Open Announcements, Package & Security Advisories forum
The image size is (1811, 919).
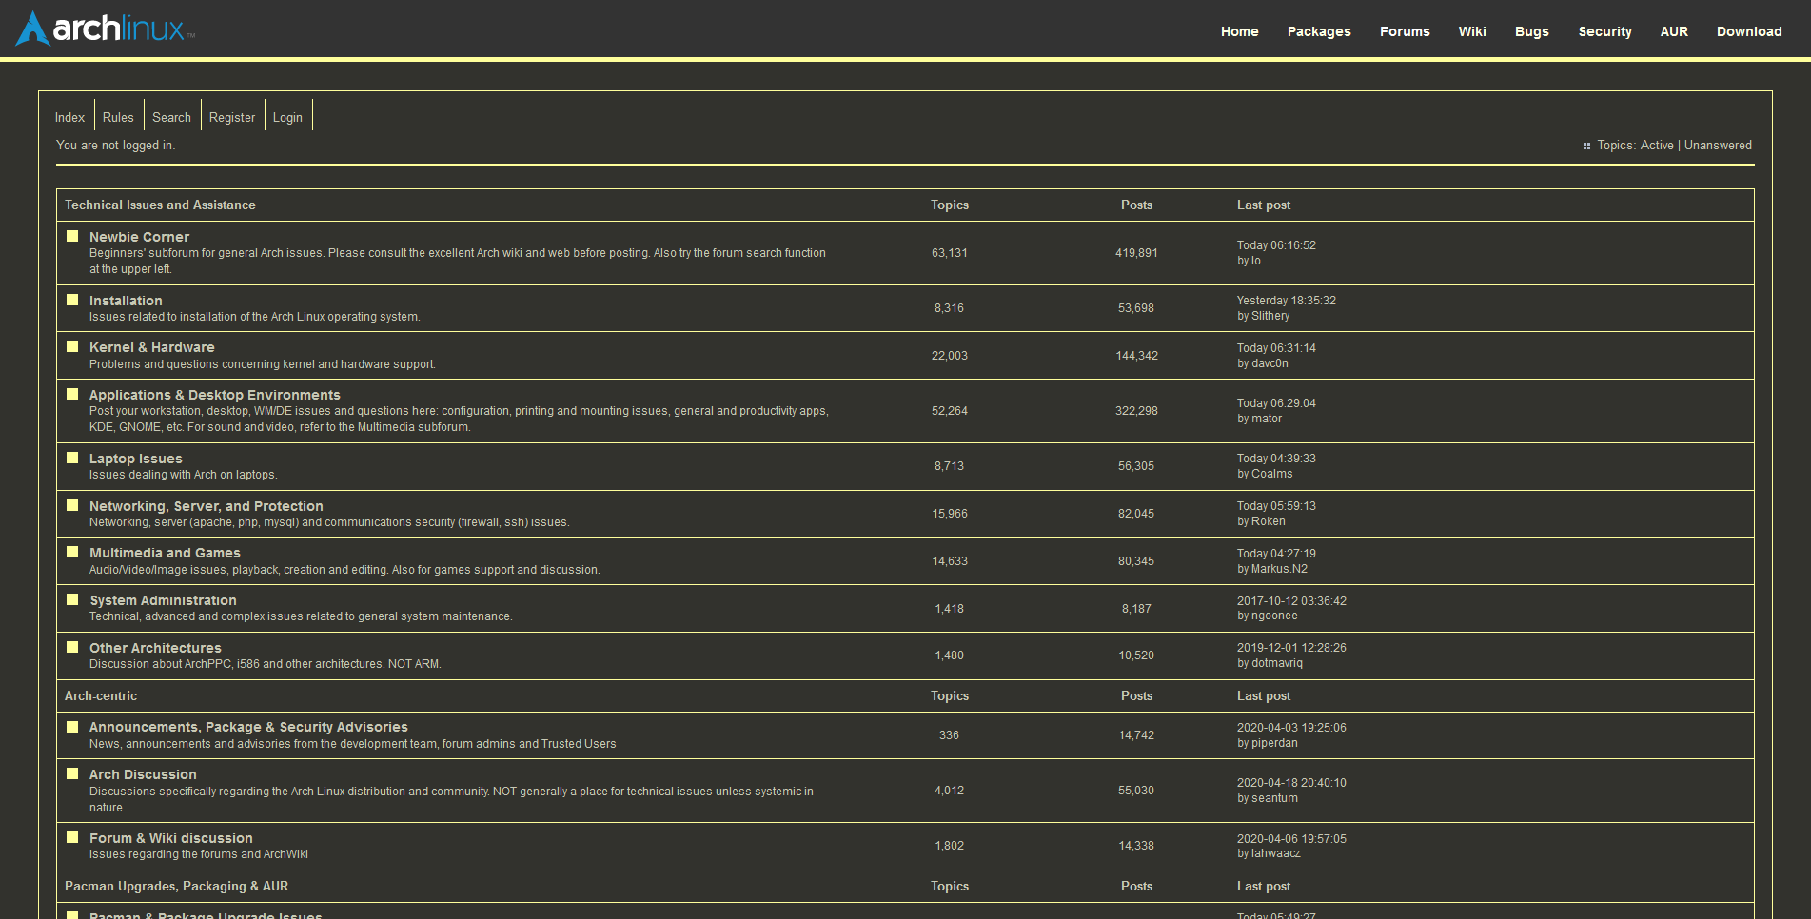pyautogui.click(x=248, y=727)
